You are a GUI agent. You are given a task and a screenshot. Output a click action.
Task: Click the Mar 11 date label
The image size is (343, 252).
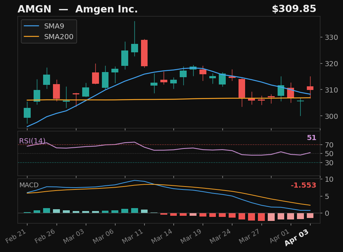[133, 236]
